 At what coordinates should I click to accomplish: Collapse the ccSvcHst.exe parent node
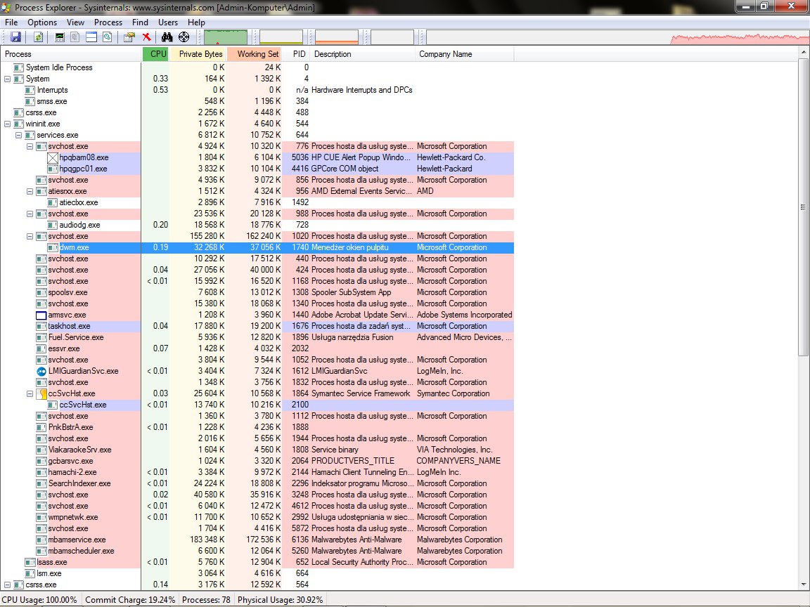pyautogui.click(x=30, y=394)
